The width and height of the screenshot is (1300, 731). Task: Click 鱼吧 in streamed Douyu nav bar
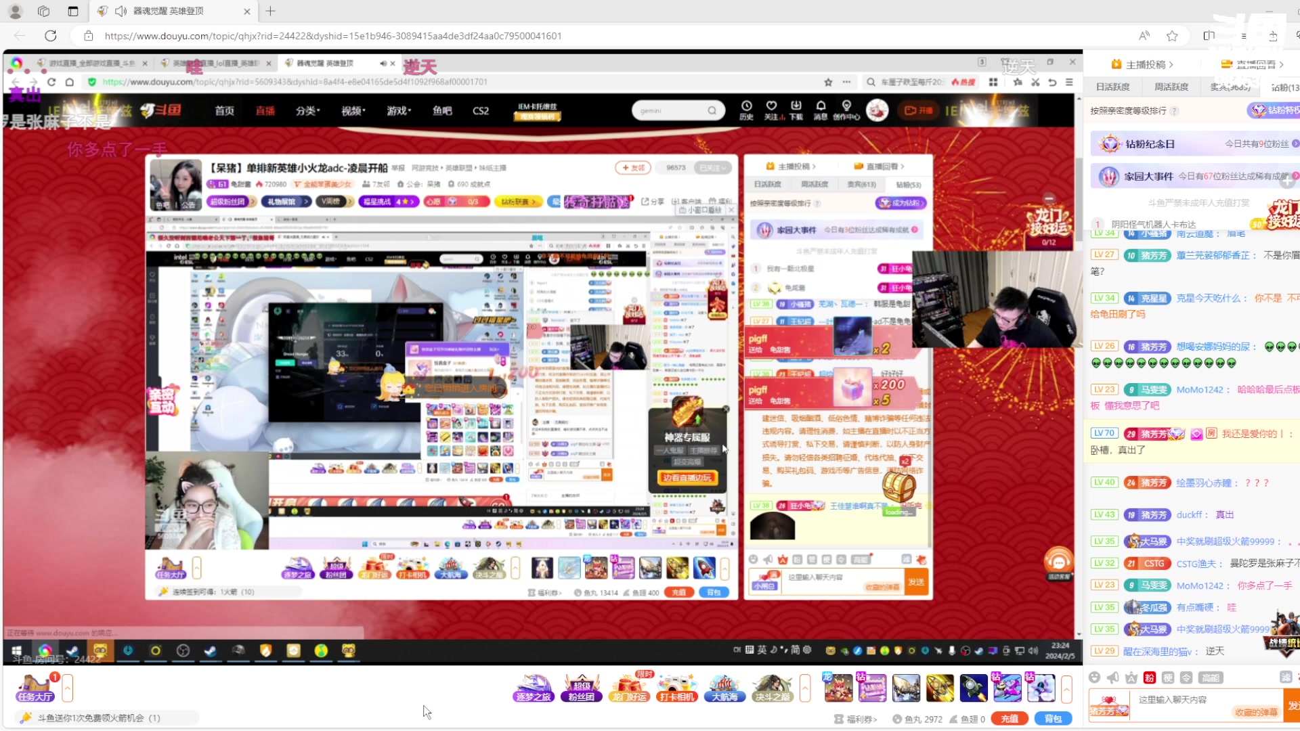442,111
